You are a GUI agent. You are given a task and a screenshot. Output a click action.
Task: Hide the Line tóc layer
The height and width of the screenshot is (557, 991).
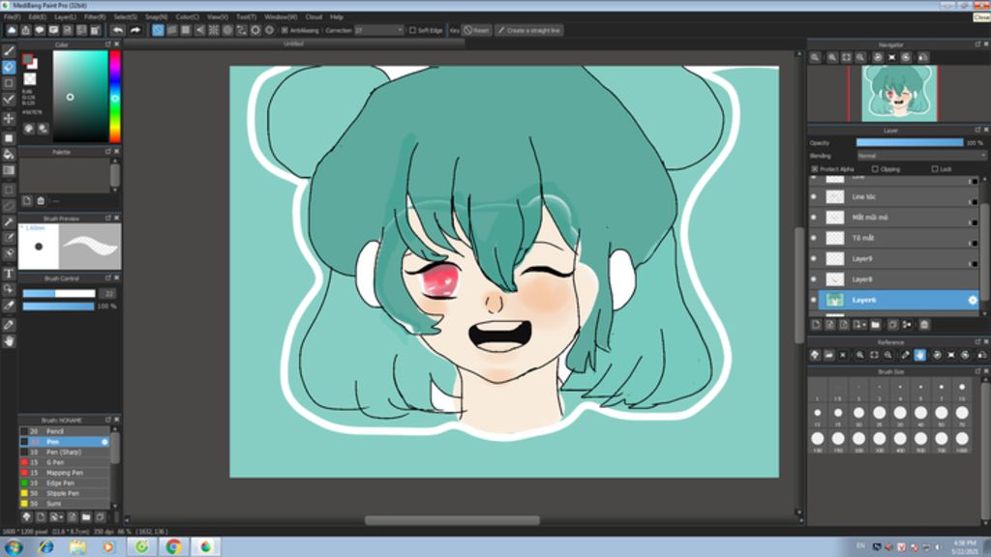coord(813,197)
